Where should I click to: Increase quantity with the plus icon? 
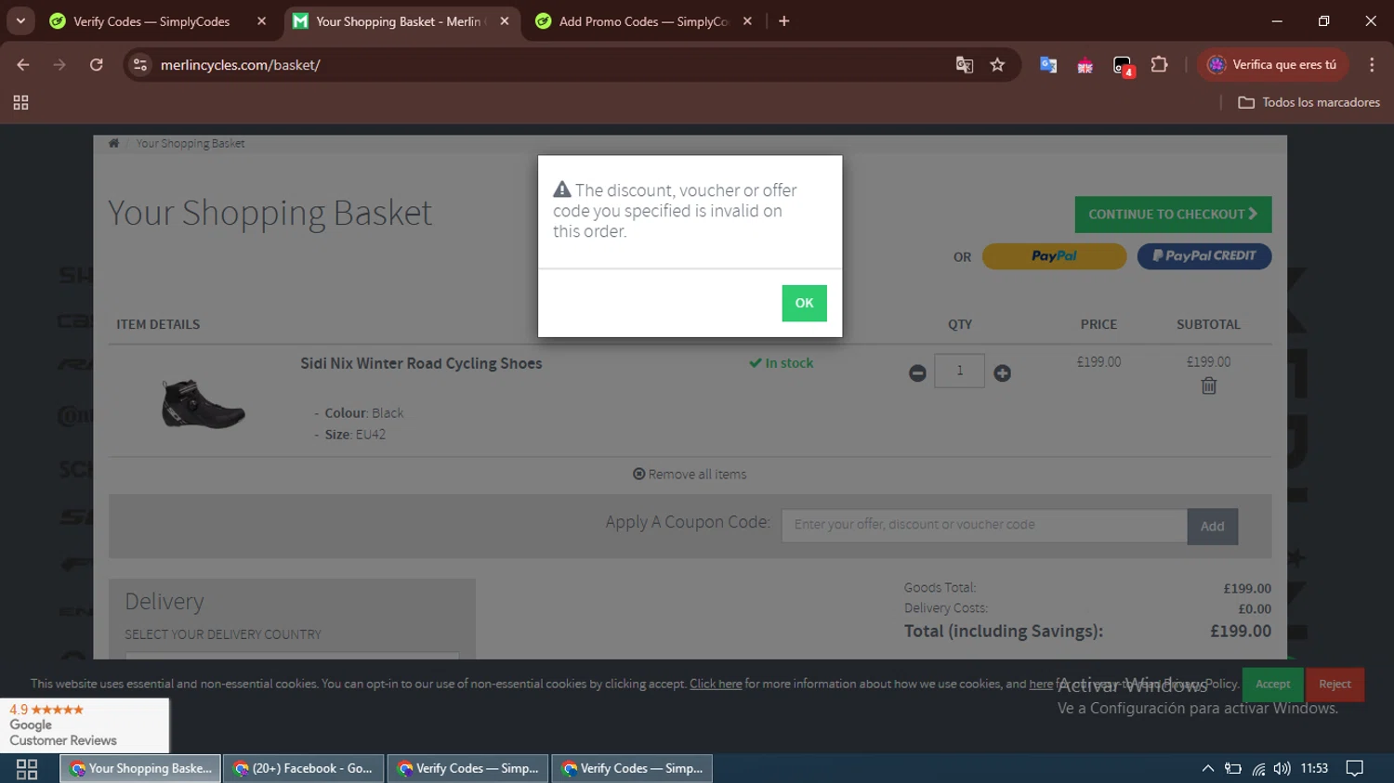[x=1002, y=373]
